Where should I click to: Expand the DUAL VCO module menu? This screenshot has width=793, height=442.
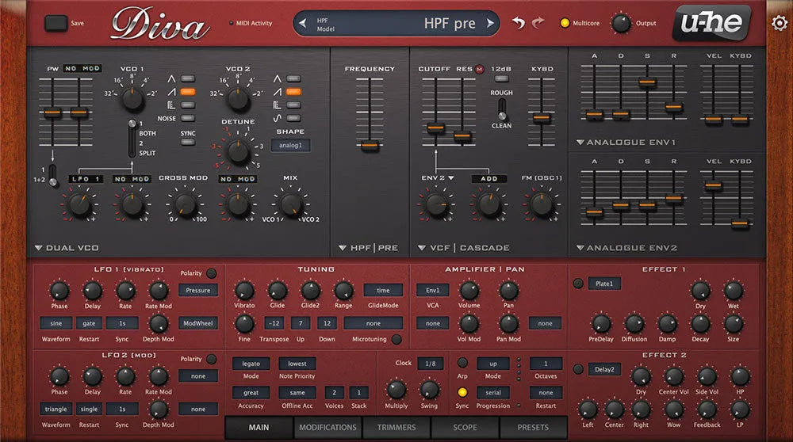(39, 248)
